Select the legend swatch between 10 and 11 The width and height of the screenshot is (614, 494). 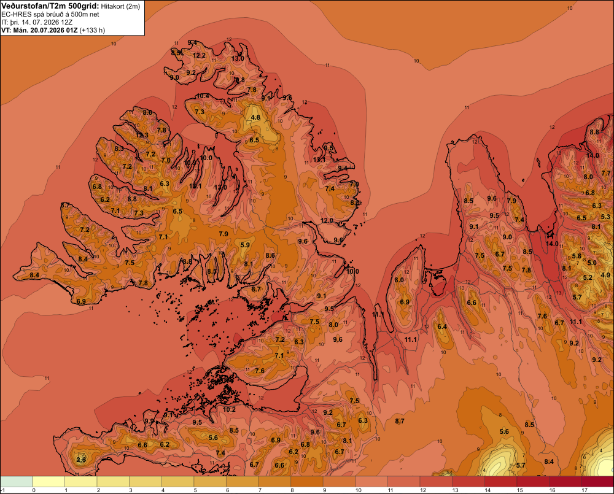tap(371, 482)
